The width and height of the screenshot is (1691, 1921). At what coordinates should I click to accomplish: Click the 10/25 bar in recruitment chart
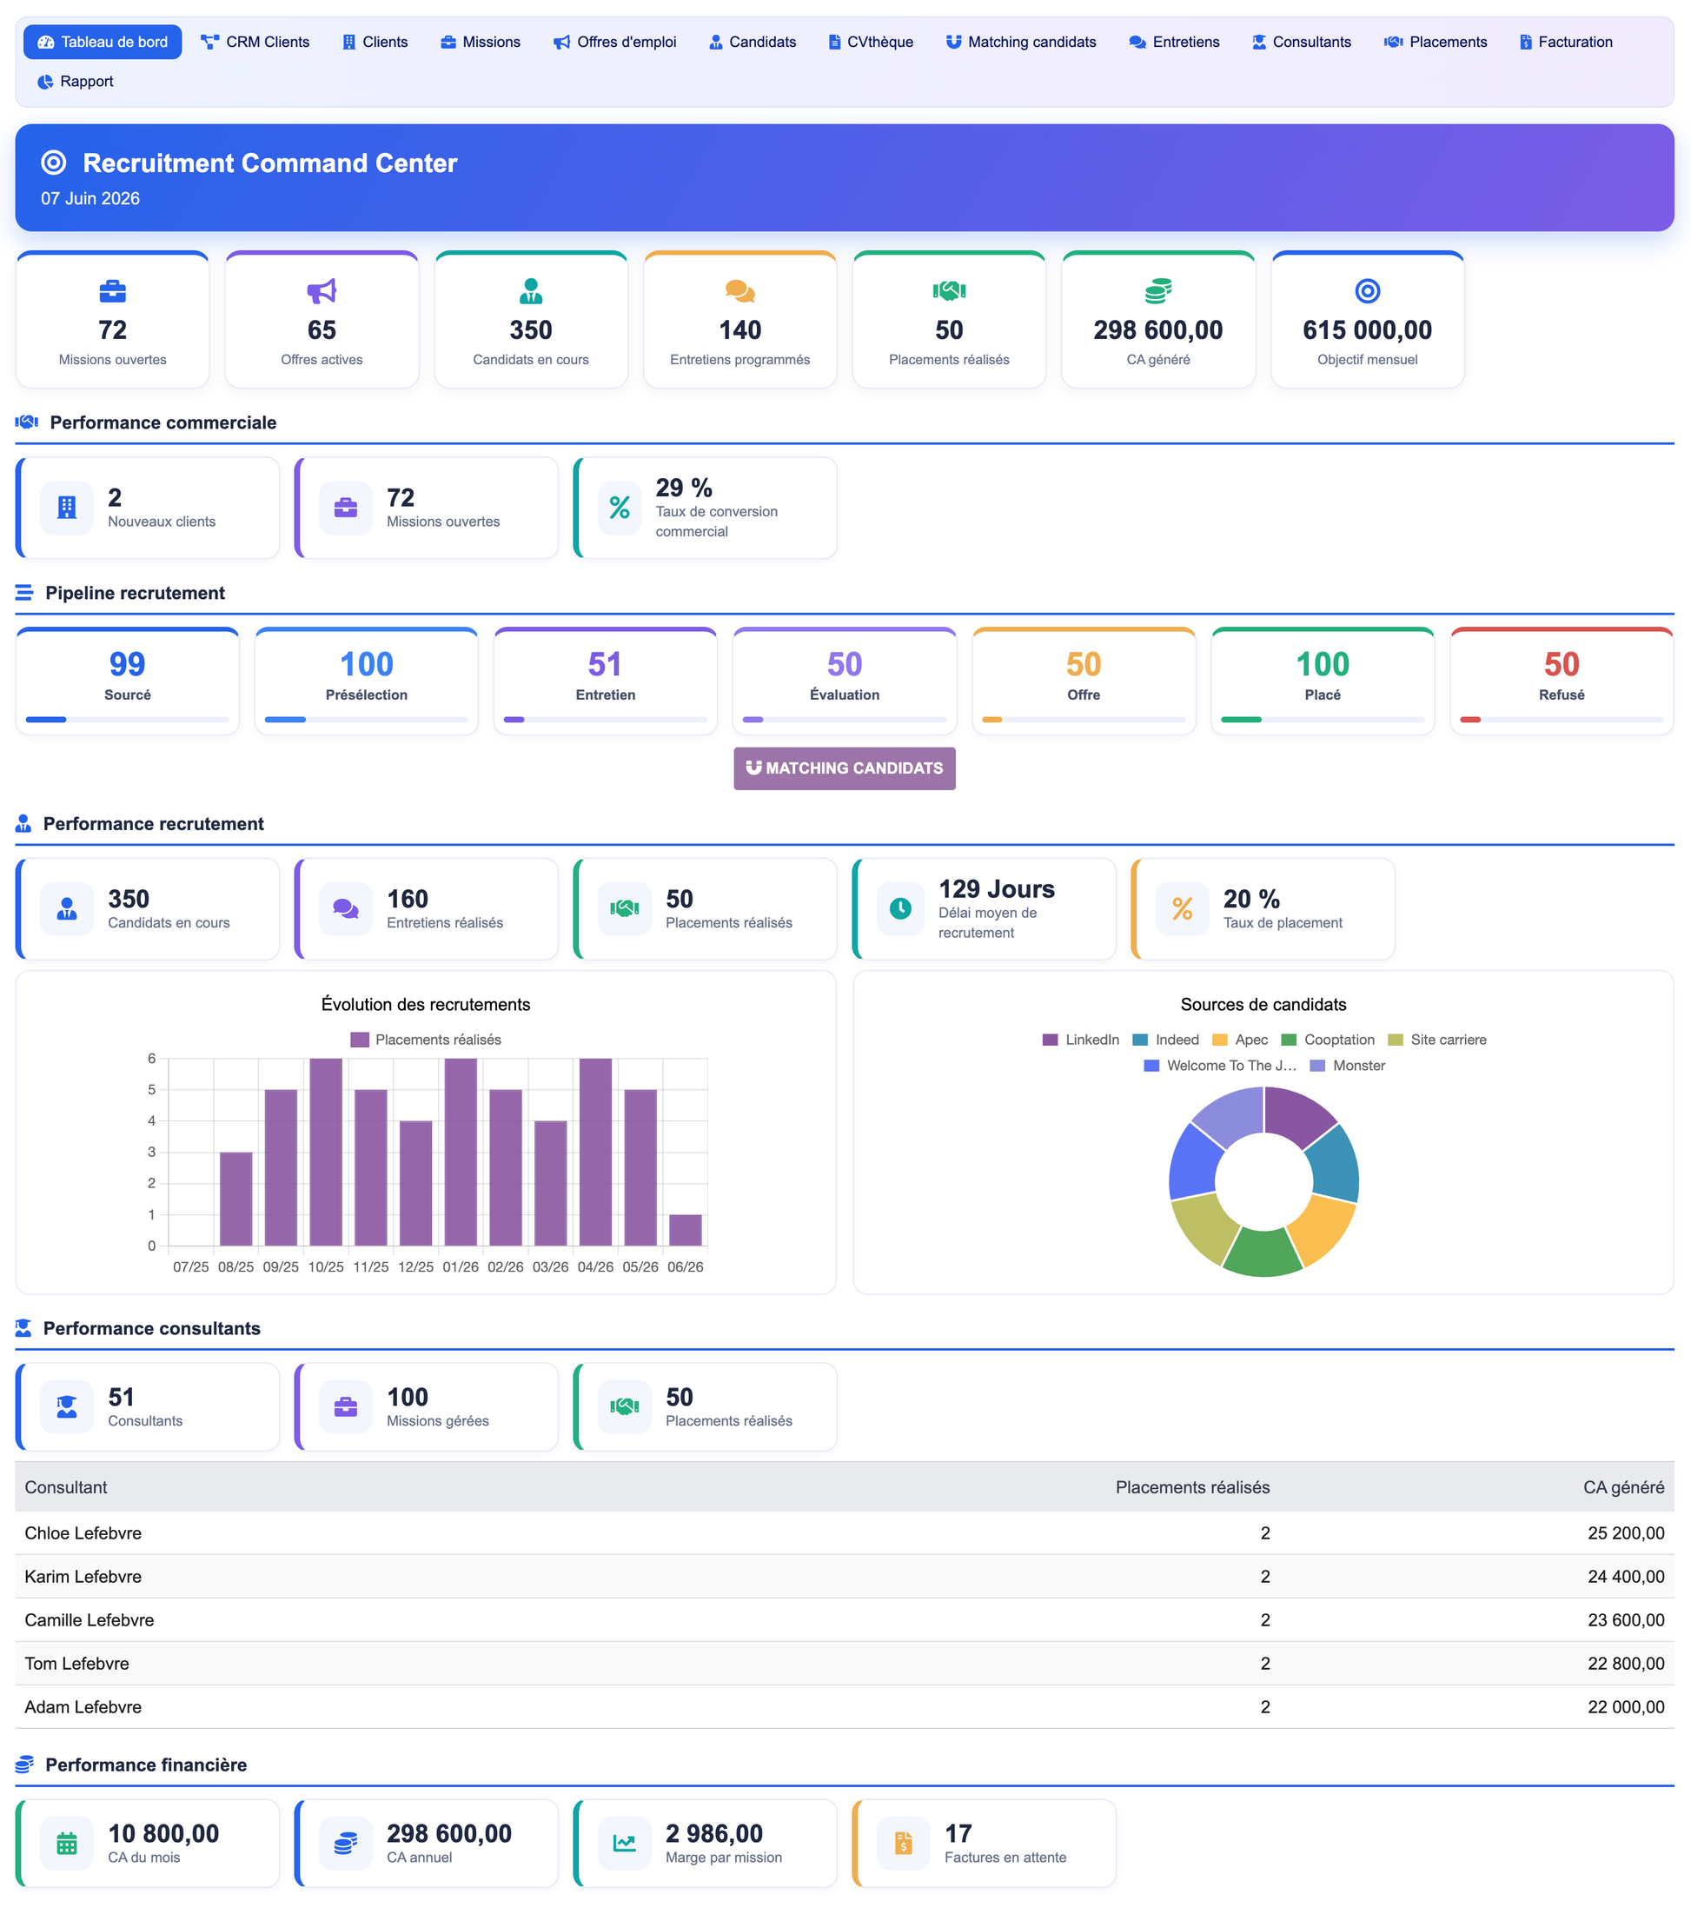(326, 1153)
